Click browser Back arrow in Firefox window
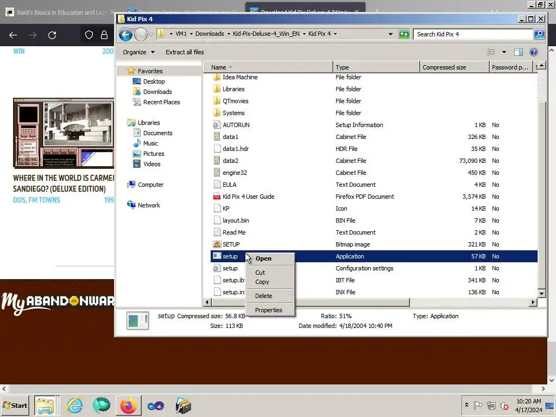This screenshot has height=417, width=556. click(13, 35)
